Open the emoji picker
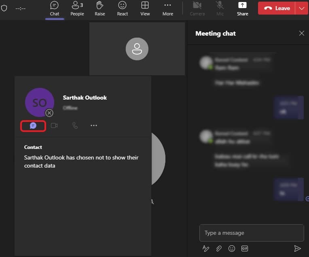 232,249
